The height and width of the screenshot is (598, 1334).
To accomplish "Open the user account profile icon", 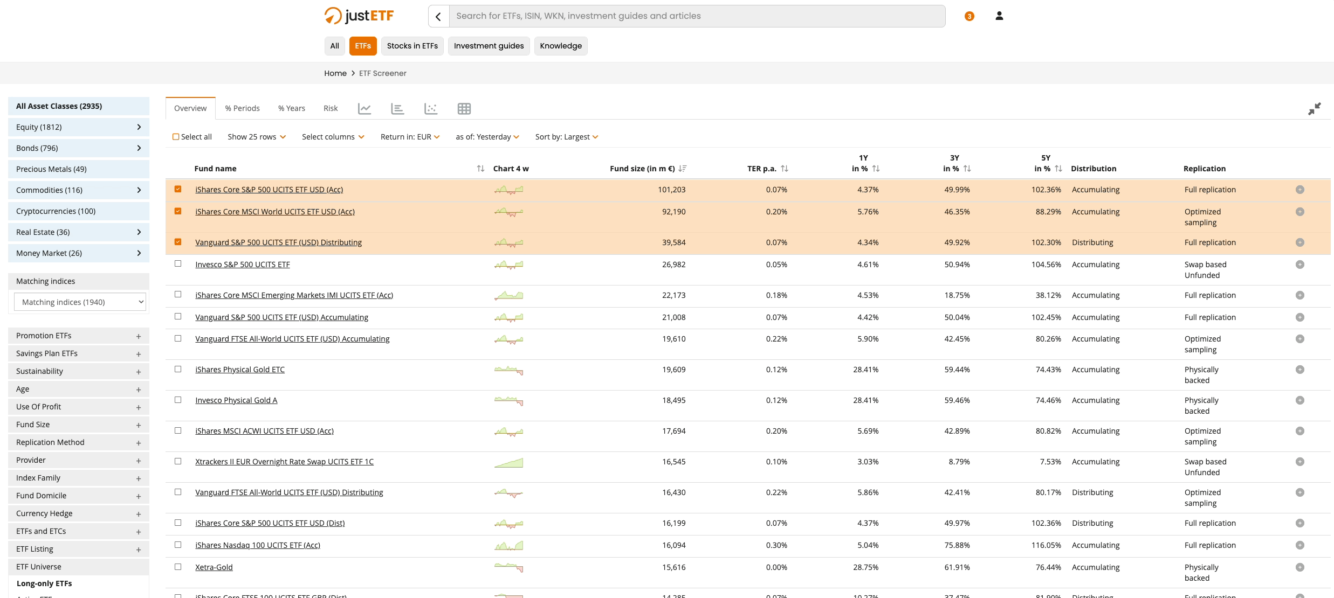I will click(x=999, y=16).
